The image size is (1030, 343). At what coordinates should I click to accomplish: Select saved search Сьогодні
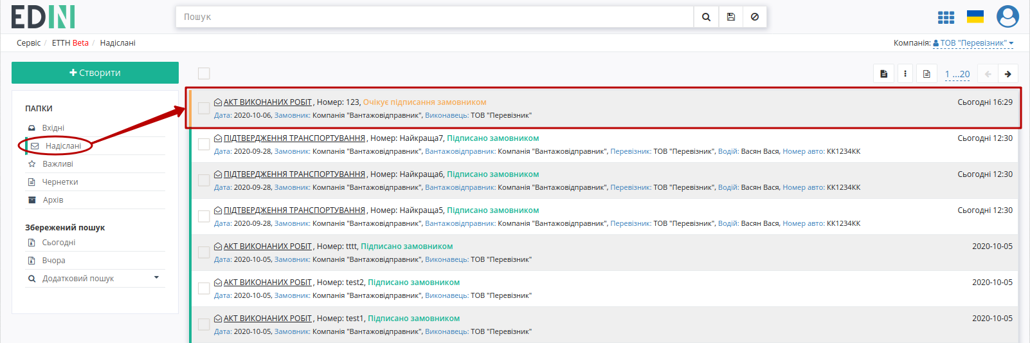click(x=59, y=243)
